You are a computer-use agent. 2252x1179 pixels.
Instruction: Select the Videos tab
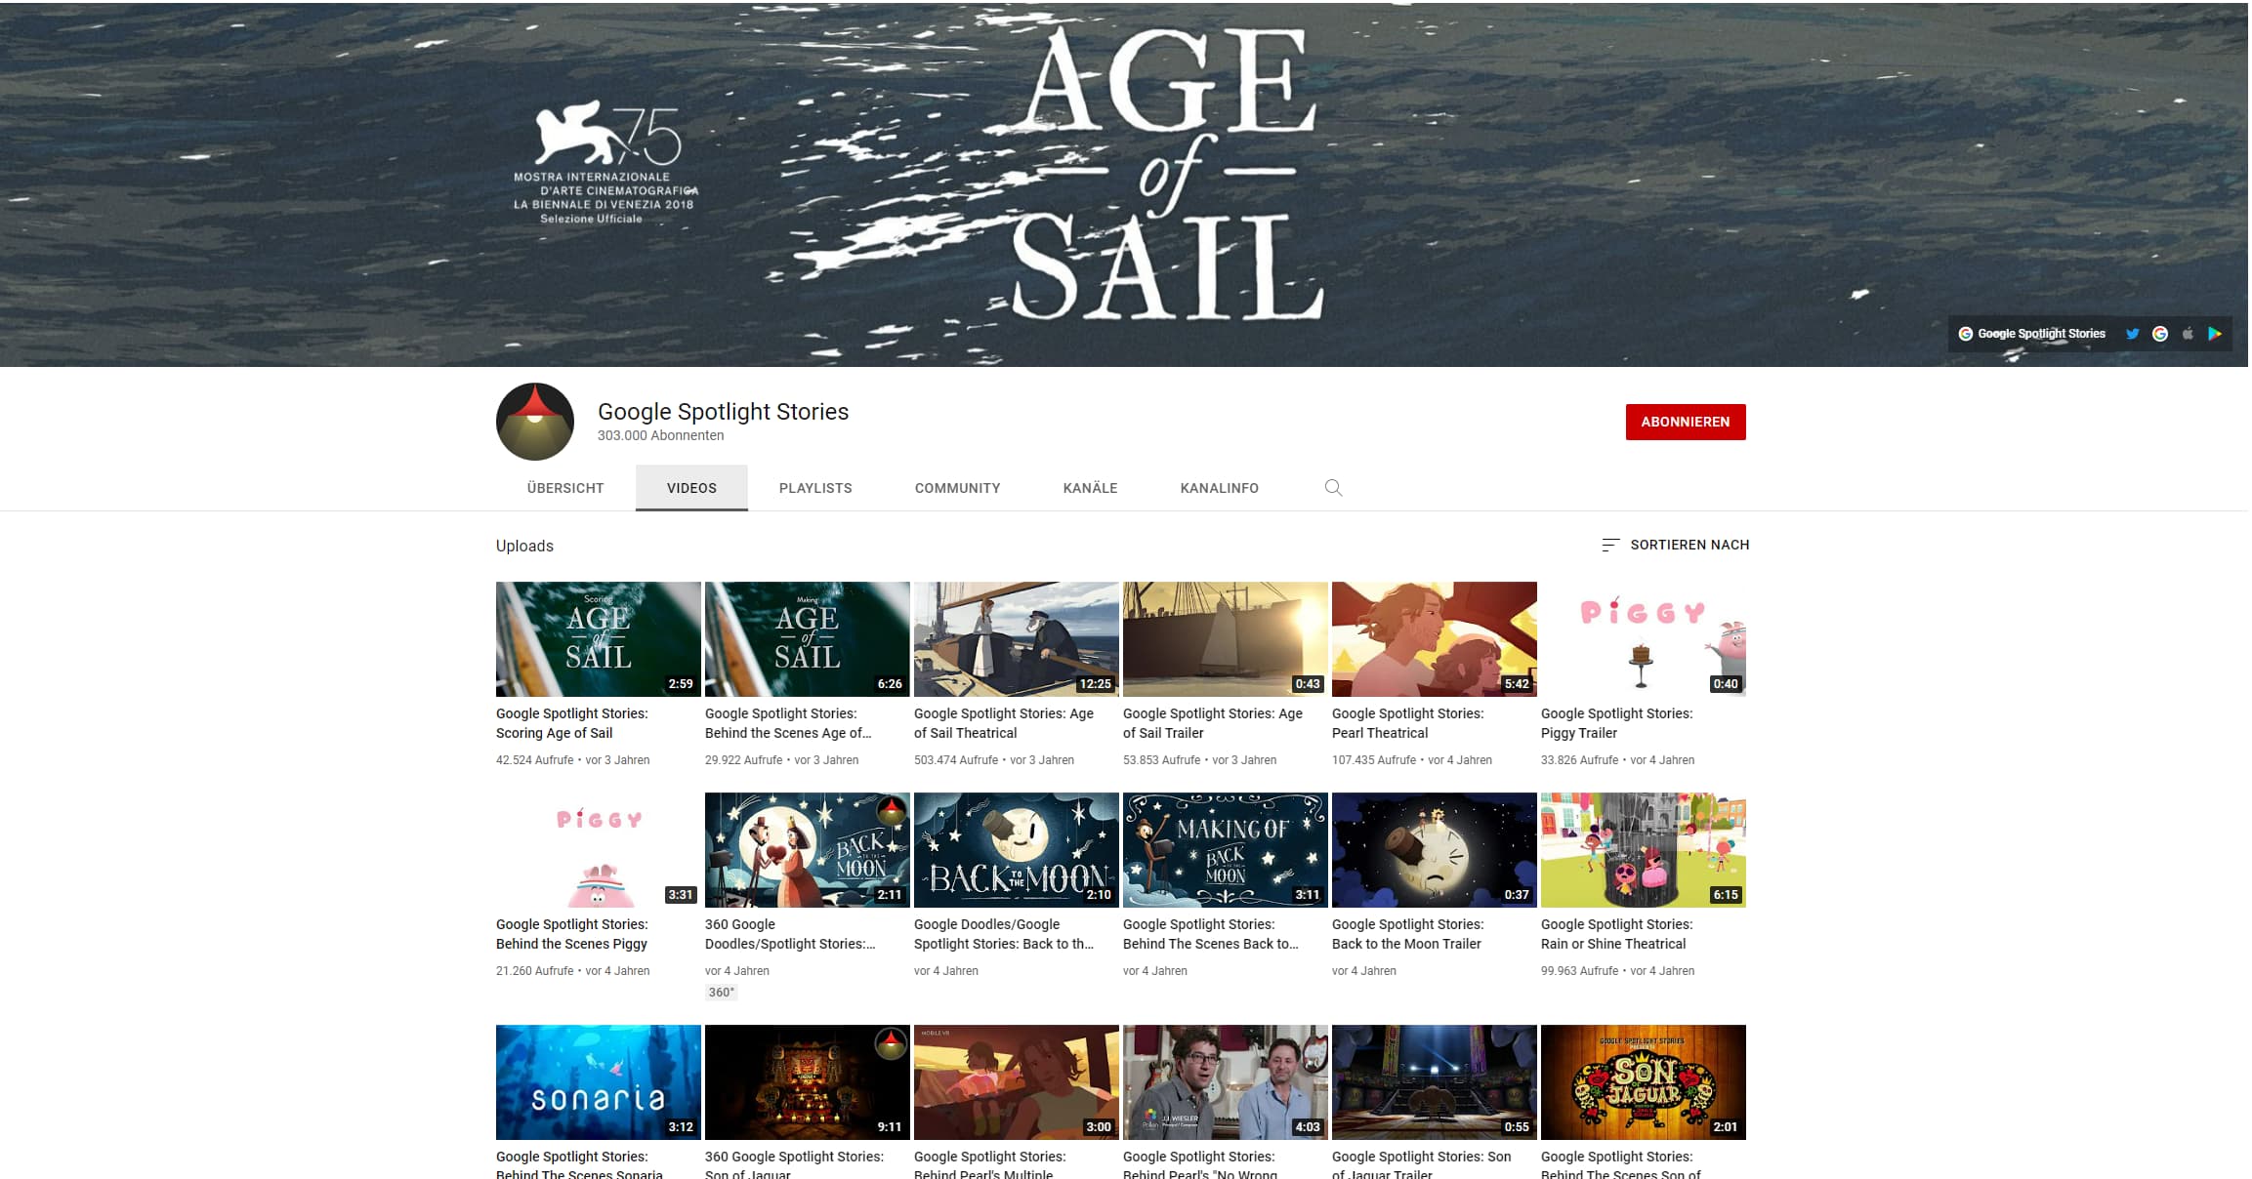[691, 488]
